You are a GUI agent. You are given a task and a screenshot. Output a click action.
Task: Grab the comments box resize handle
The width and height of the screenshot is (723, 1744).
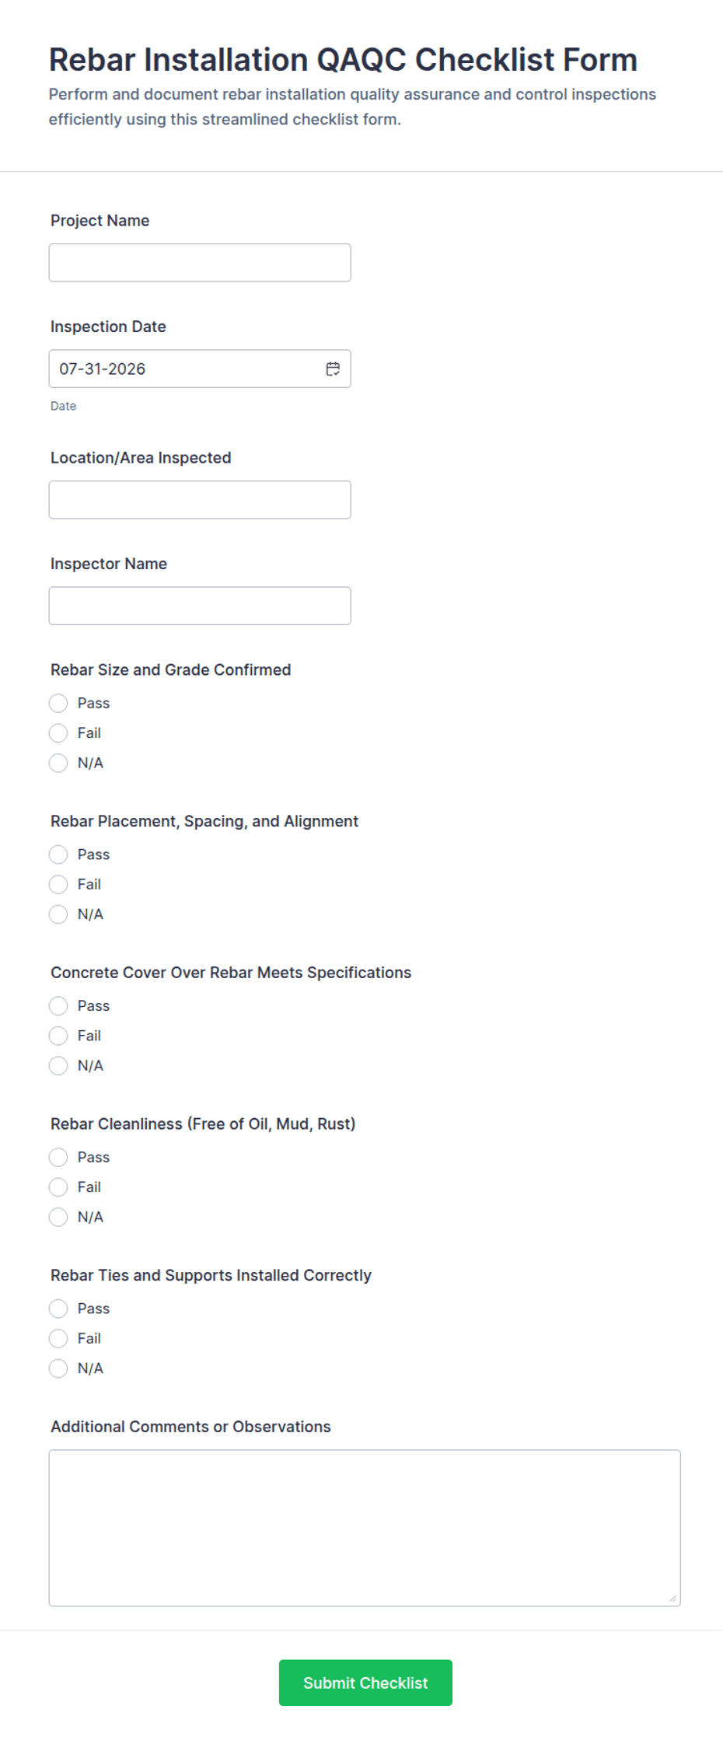pyautogui.click(x=672, y=1598)
